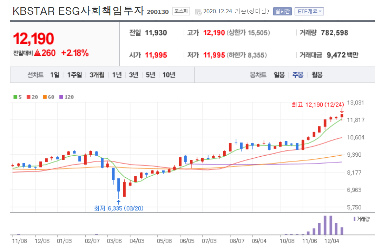Click the stock code 290130
The image size is (375, 252).
[158, 12]
